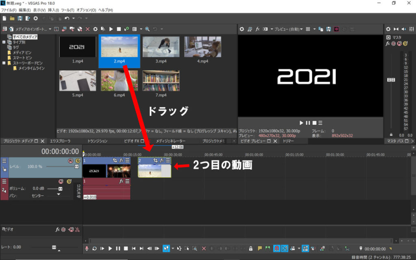Open the 挿入(I) menu
Image resolution: width=416 pixels, height=260 pixels.
click(53, 10)
